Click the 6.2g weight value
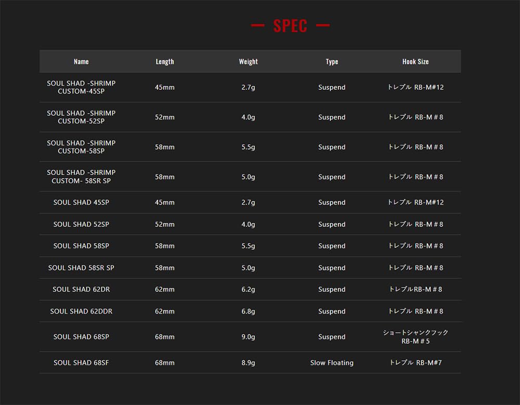Viewport: 520px width, 405px height. 248,290
